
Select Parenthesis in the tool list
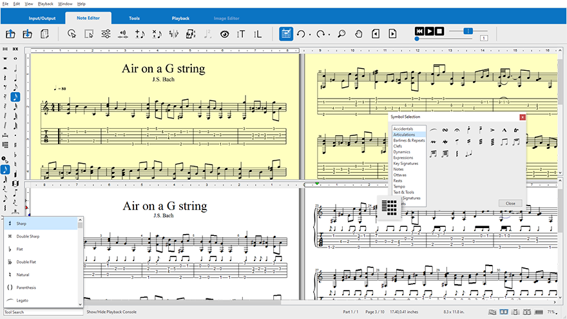click(41, 287)
